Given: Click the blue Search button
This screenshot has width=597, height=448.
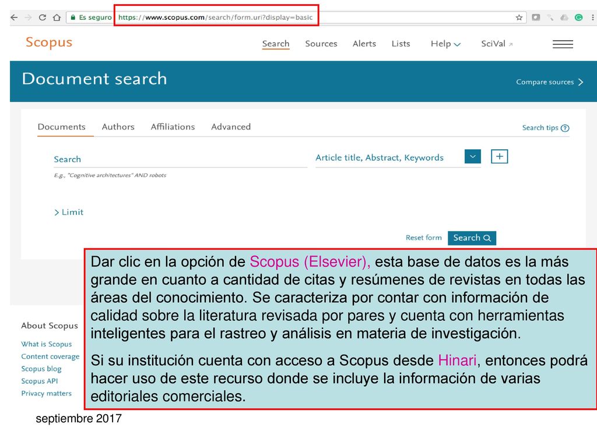Looking at the screenshot, I should [472, 238].
